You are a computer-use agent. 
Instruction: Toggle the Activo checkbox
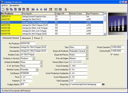(112, 54)
